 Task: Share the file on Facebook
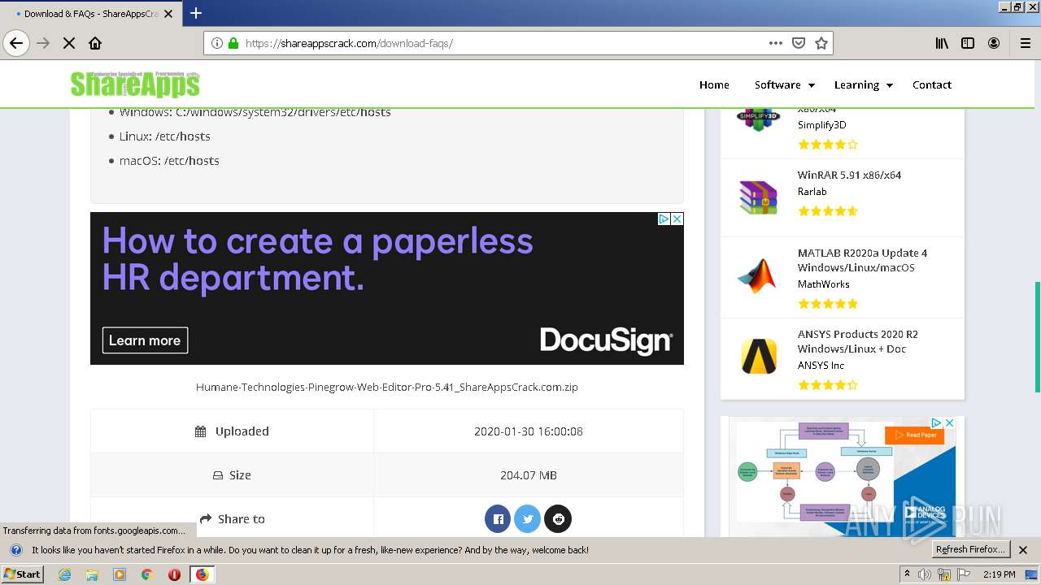(498, 518)
